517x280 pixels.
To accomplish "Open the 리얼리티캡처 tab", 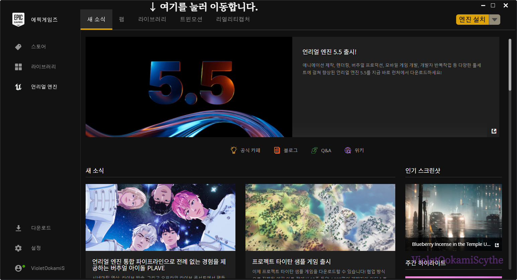I will (233, 19).
